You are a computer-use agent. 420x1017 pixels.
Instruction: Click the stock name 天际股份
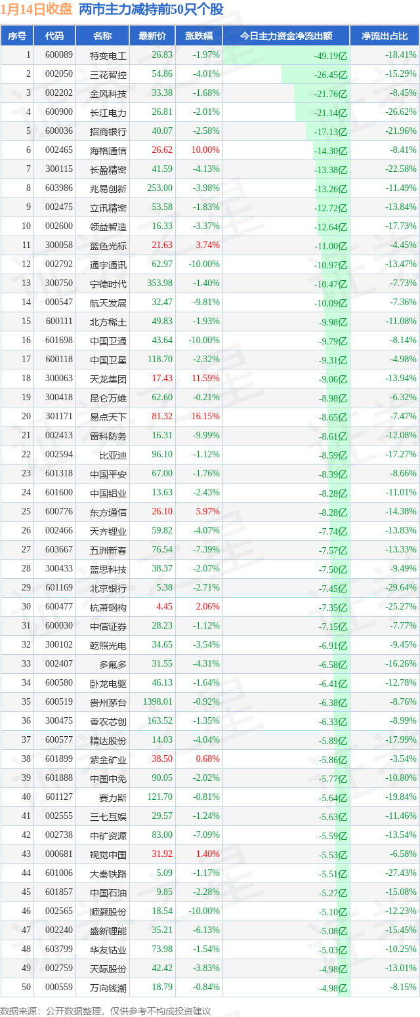(x=108, y=969)
